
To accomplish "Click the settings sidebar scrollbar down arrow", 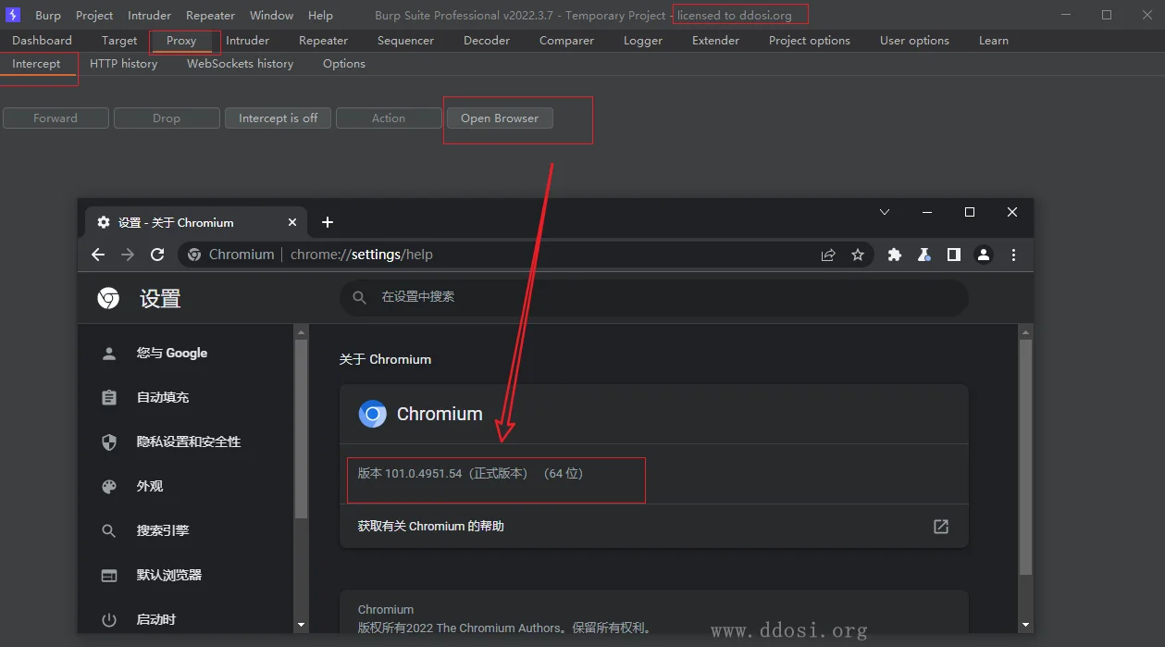I will 301,625.
